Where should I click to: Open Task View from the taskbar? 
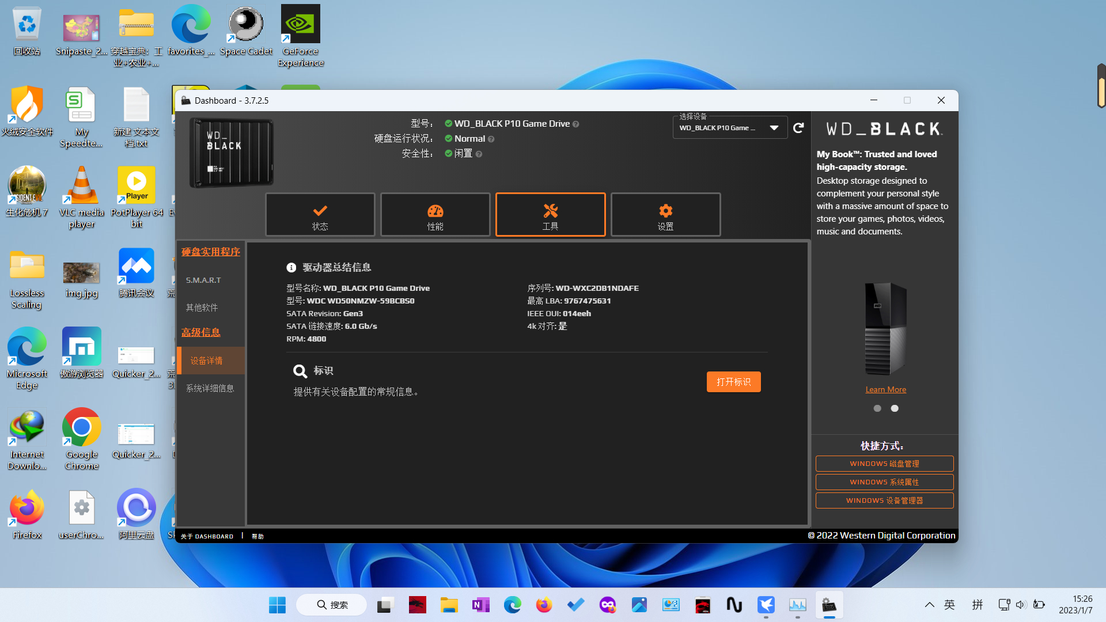click(x=385, y=605)
